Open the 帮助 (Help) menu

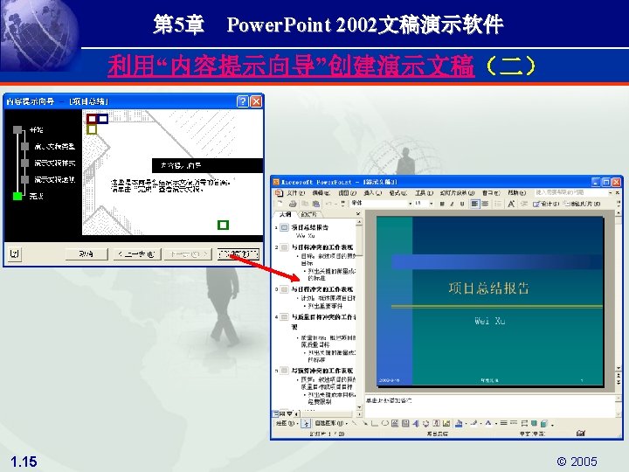516,193
